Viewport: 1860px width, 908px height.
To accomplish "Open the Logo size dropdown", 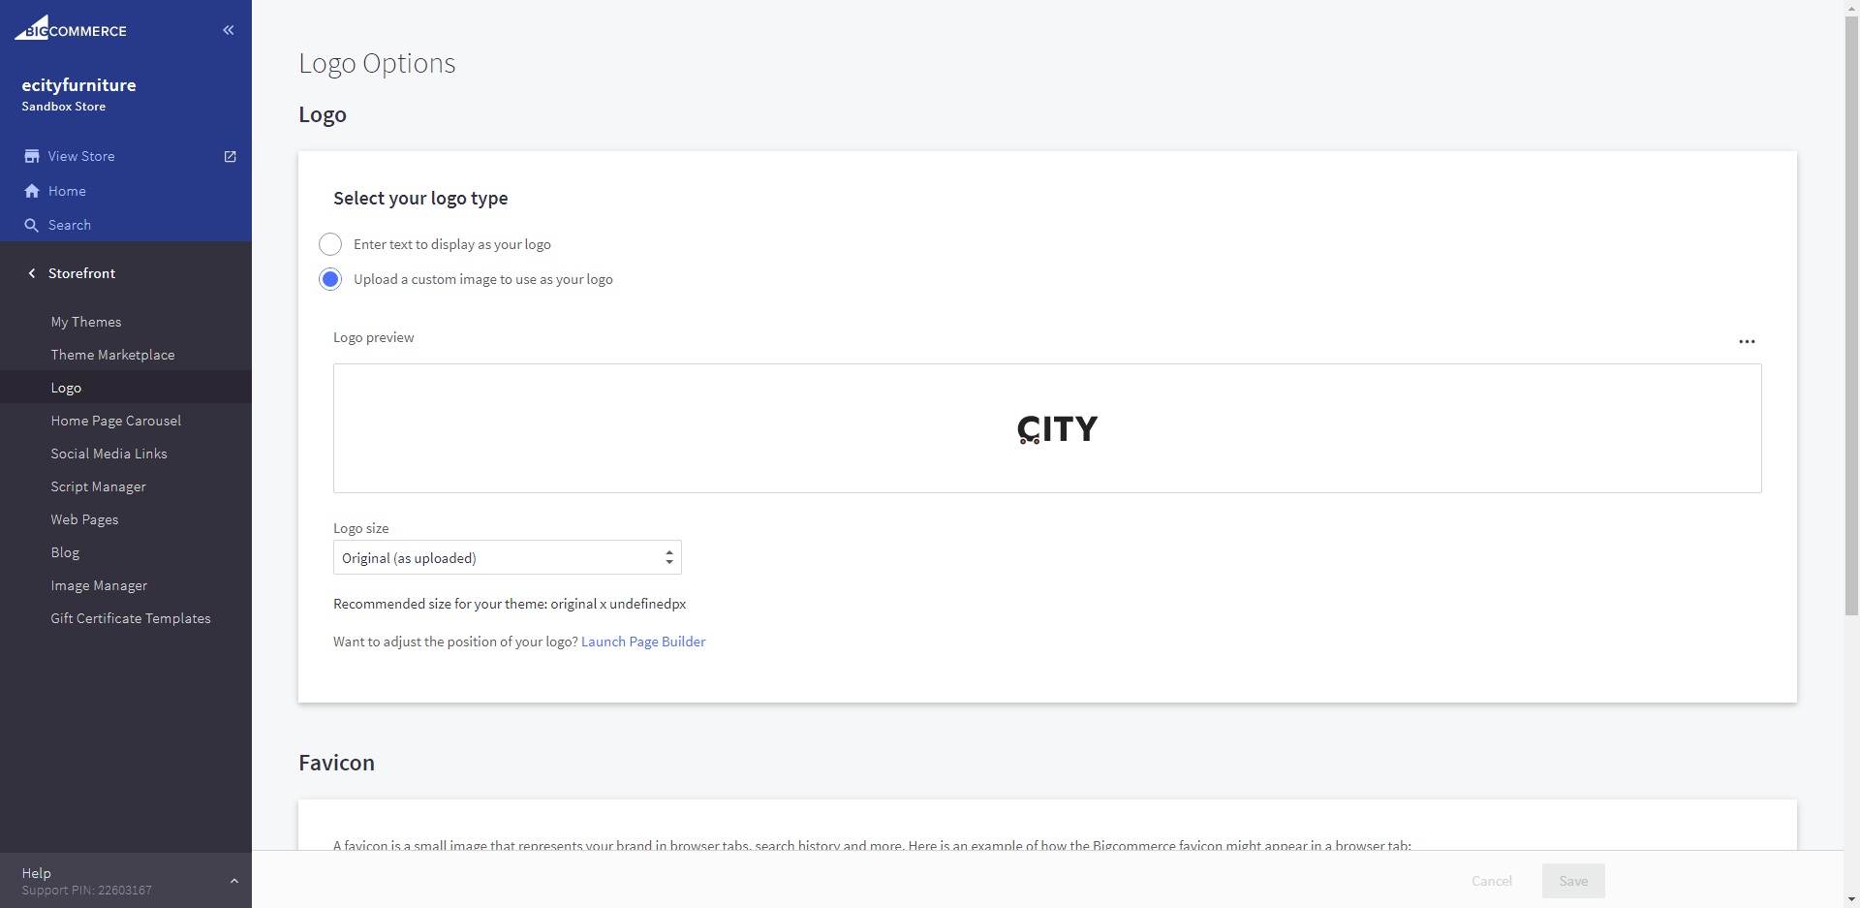I will point(507,557).
